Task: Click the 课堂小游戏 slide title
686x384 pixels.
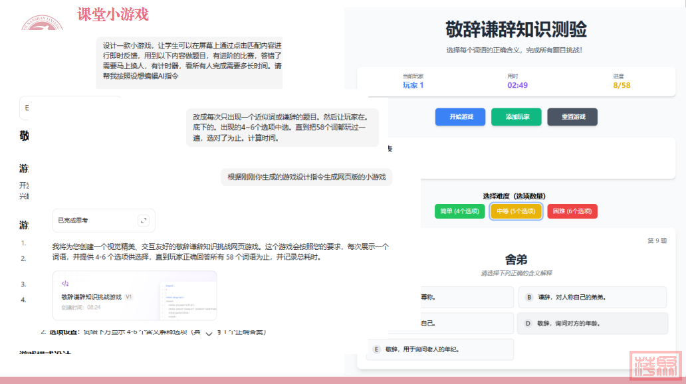Action: 113,14
